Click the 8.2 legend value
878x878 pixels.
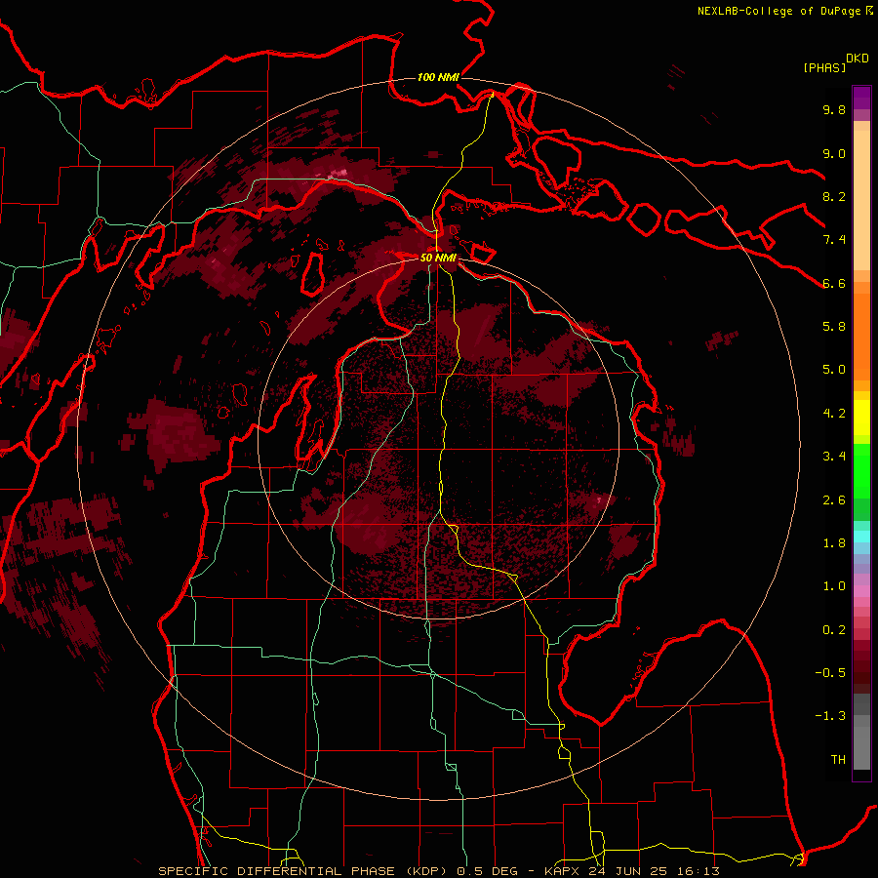834,196
